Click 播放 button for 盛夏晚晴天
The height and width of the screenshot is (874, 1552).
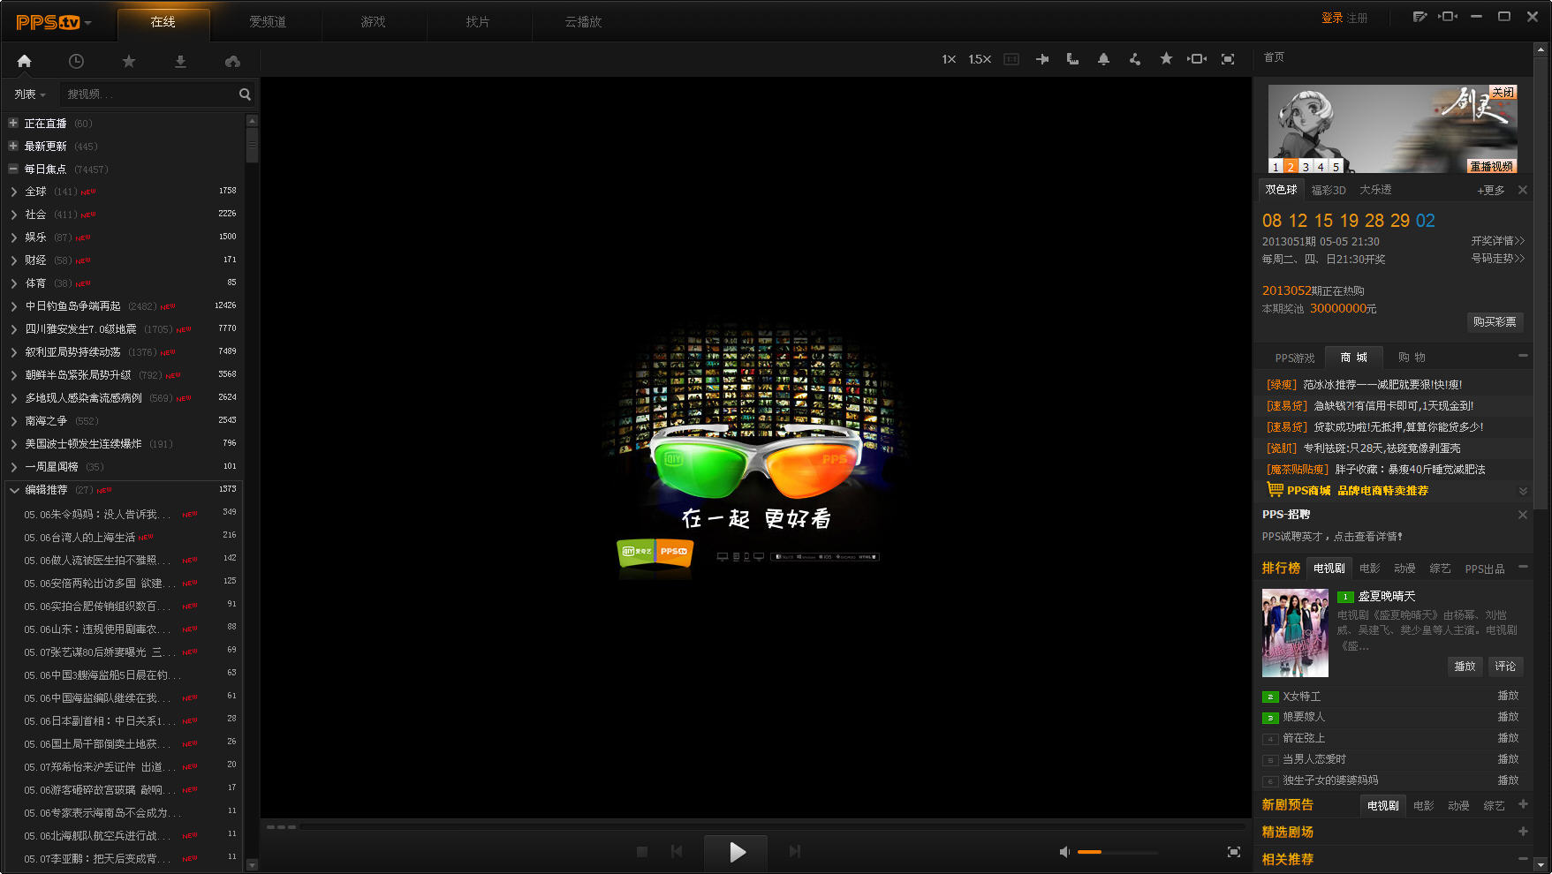tap(1465, 667)
